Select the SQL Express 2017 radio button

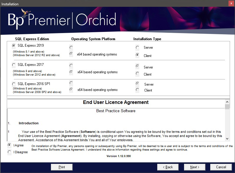coord(14,65)
